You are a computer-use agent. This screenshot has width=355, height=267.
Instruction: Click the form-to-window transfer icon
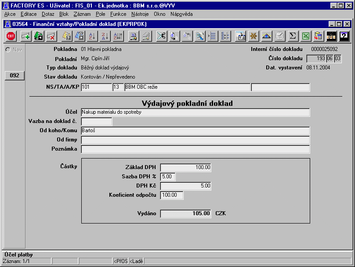241,36
